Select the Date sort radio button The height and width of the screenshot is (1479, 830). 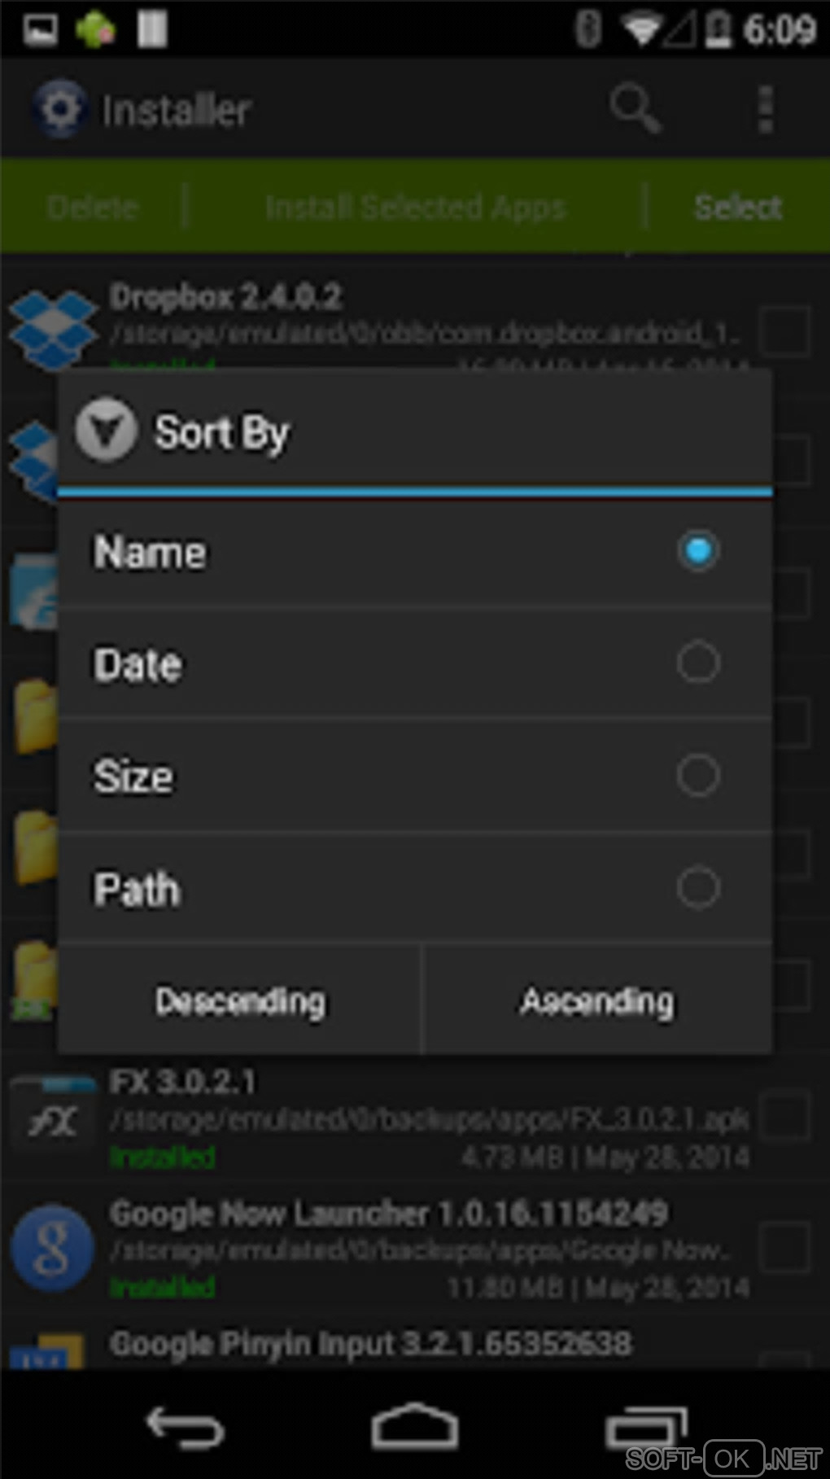tap(698, 663)
